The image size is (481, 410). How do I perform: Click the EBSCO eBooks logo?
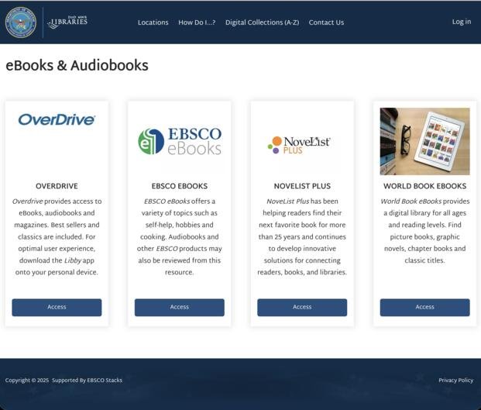pos(179,141)
